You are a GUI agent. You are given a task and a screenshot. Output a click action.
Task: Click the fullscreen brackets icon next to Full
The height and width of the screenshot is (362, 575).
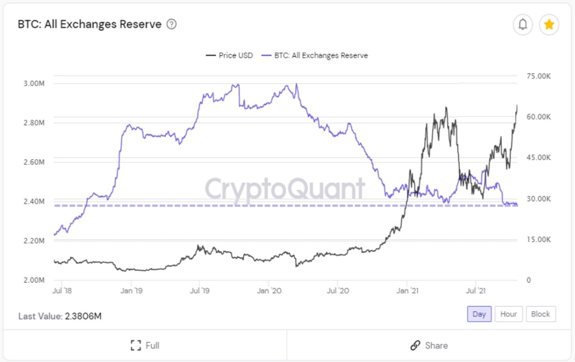136,345
